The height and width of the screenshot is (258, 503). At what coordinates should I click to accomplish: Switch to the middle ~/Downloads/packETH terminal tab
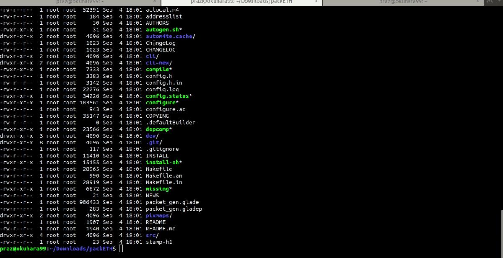pos(241,3)
